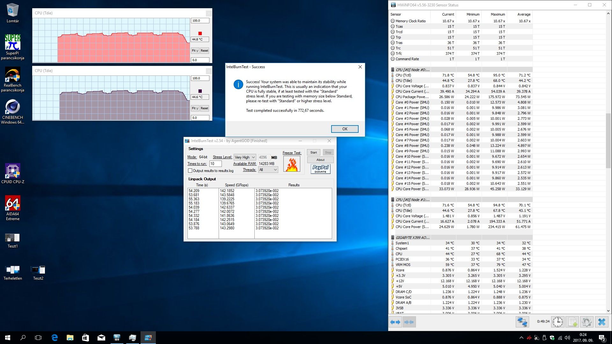
Task: Click HWiNFO logging sheet icon
Action: pyautogui.click(x=572, y=322)
